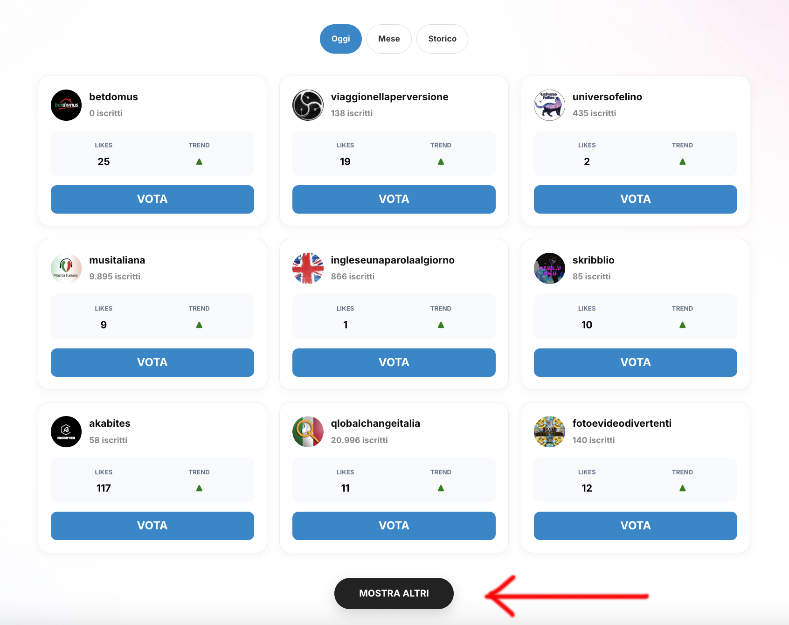Viewport: 789px width, 625px height.
Task: Click the universofelino cat avatar
Action: pos(549,105)
